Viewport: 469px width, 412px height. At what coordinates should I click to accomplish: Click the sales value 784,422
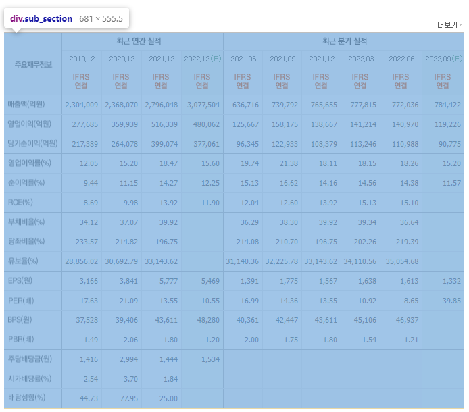pos(447,105)
